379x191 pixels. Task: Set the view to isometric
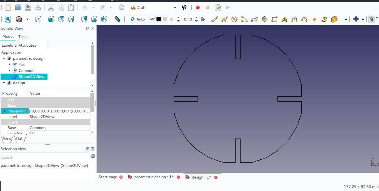point(38,19)
